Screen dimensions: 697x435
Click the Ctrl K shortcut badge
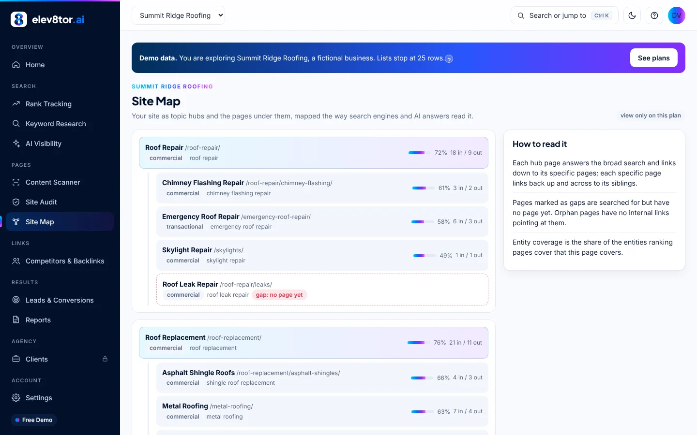[x=602, y=15]
